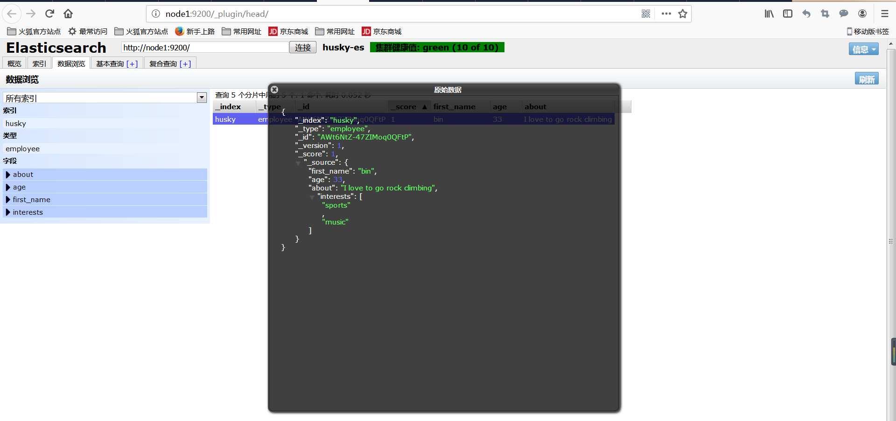Expand the first_name field filter
This screenshot has width=896, height=421.
click(x=105, y=199)
